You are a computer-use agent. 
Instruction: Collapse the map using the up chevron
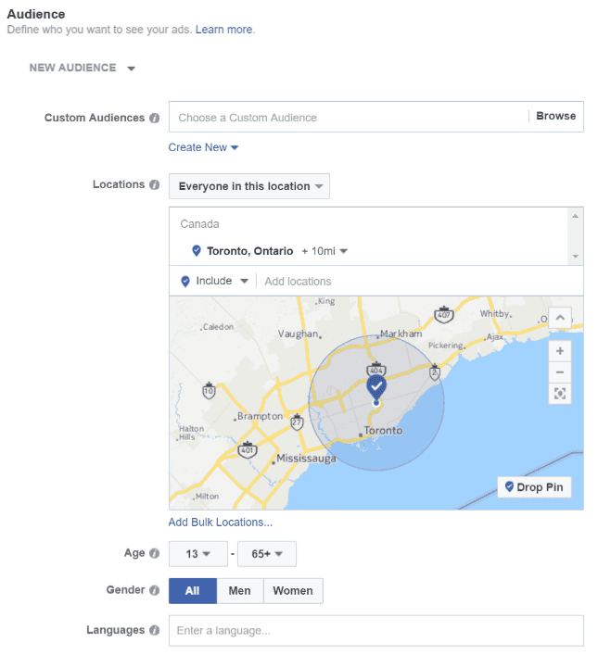(x=560, y=318)
